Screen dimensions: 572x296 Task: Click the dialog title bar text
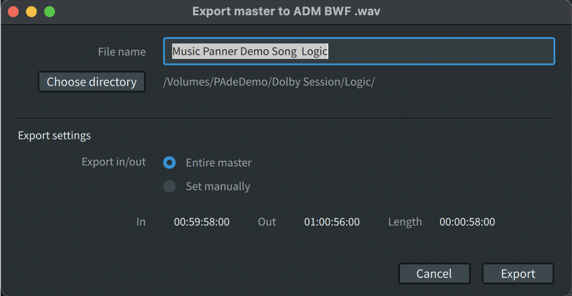point(286,11)
